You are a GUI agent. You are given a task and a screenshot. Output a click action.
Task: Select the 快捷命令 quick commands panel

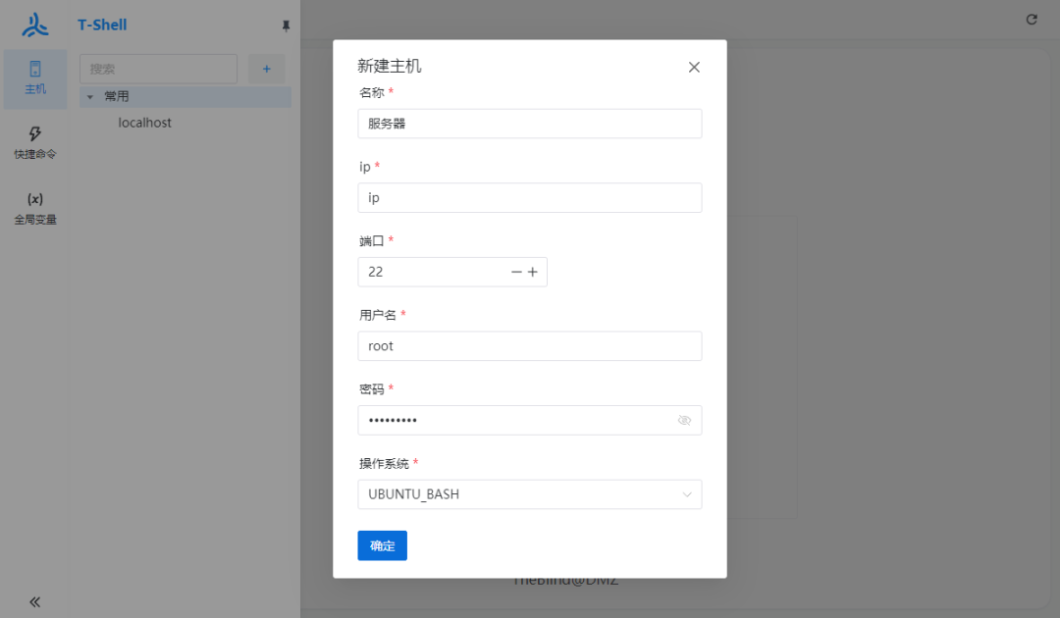34,142
